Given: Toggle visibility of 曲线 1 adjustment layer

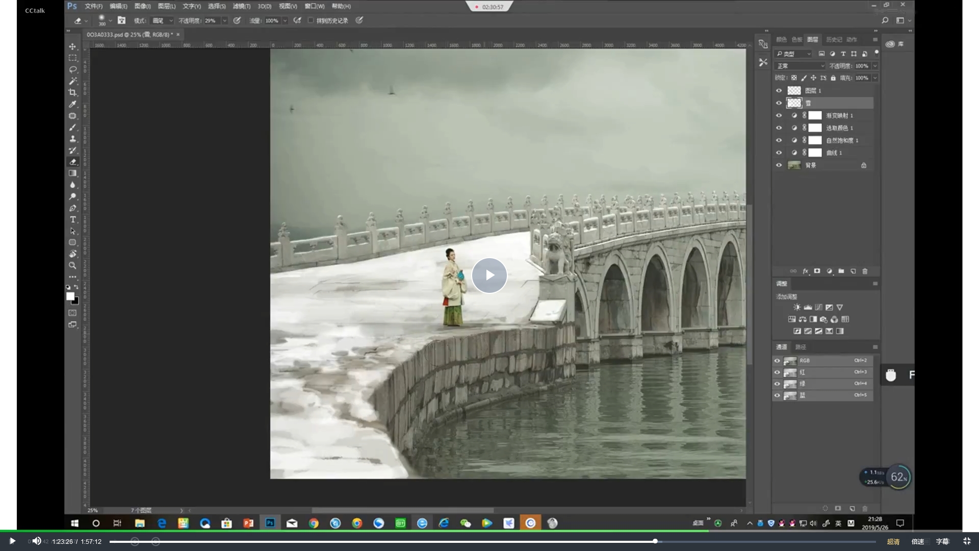Looking at the screenshot, I should click(779, 153).
